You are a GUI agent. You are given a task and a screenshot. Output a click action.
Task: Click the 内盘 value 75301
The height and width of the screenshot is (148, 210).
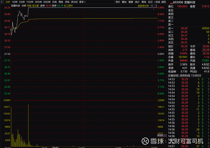click(x=206, y=60)
